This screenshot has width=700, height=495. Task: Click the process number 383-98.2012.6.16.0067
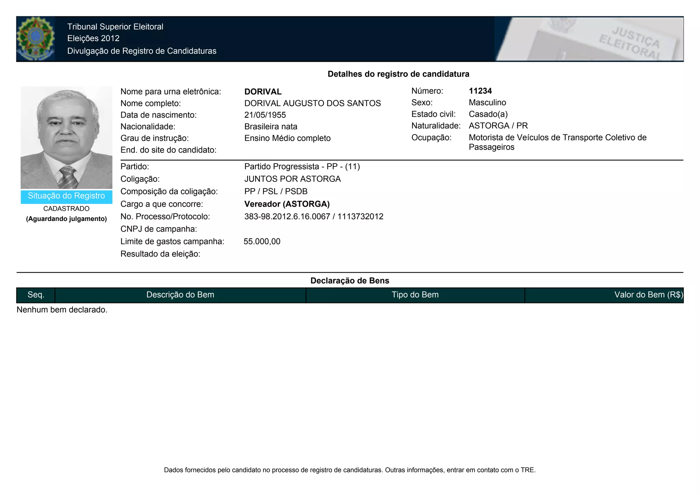287,217
